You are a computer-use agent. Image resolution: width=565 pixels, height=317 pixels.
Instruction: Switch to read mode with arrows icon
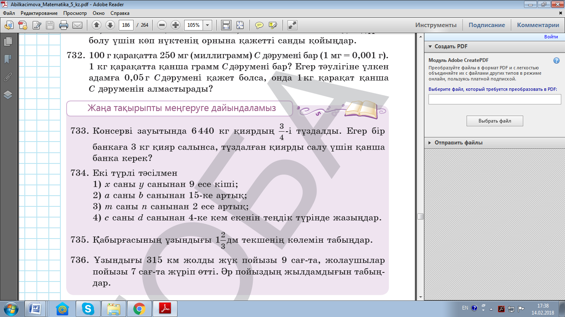tap(292, 25)
